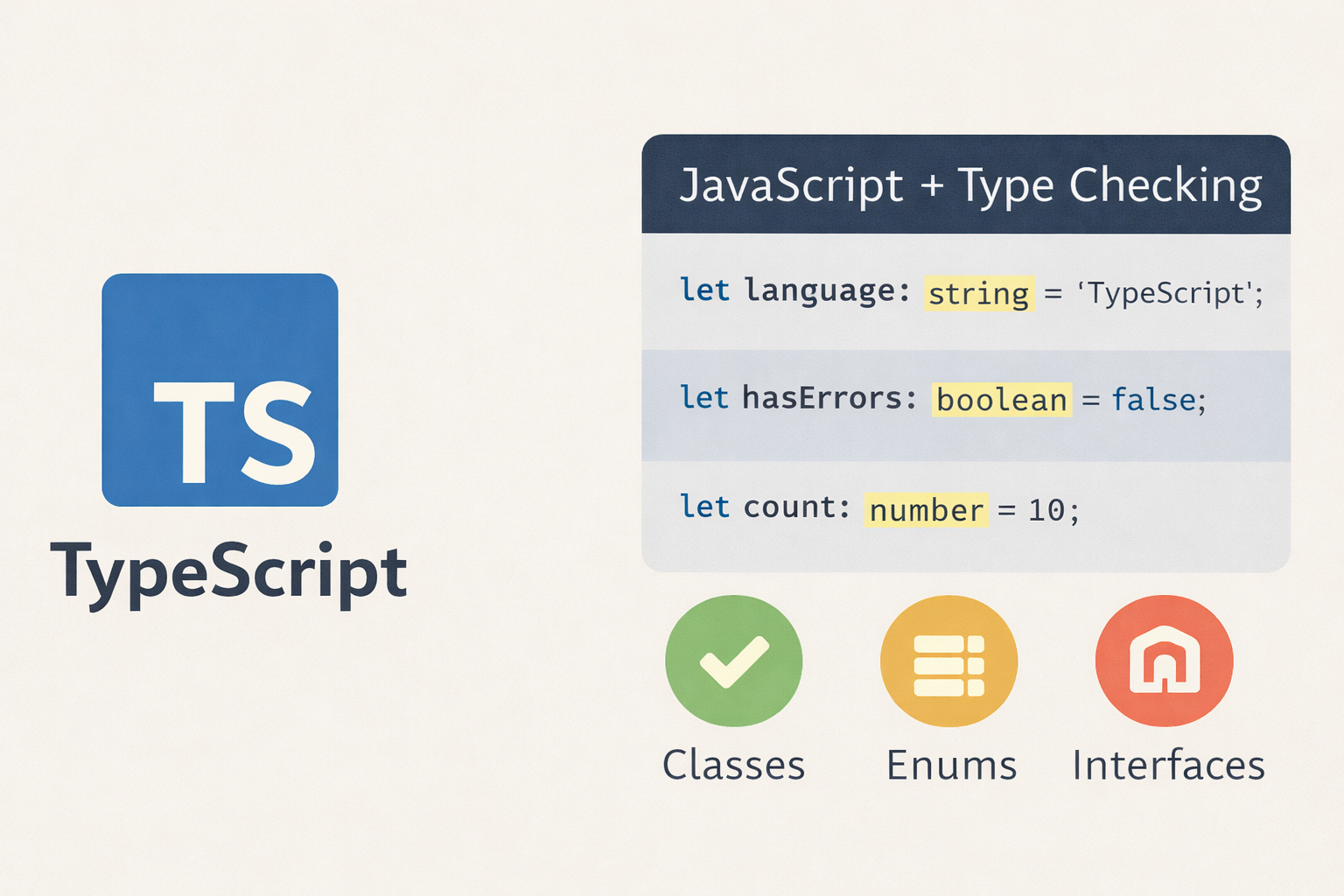This screenshot has width=1344, height=896.
Task: Select the highlighted "number" type annotation
Action: 926,509
